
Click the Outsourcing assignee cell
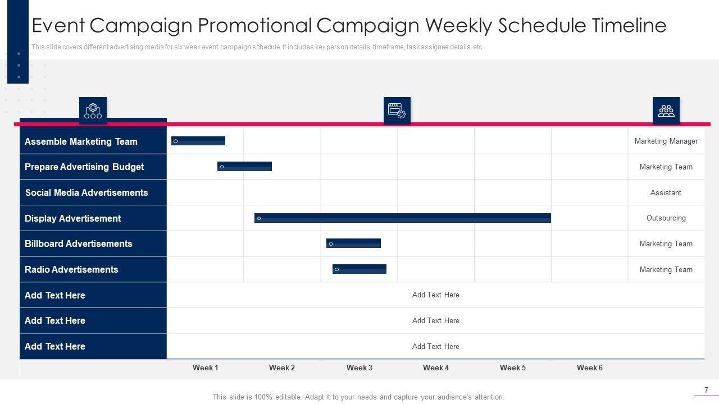(666, 218)
